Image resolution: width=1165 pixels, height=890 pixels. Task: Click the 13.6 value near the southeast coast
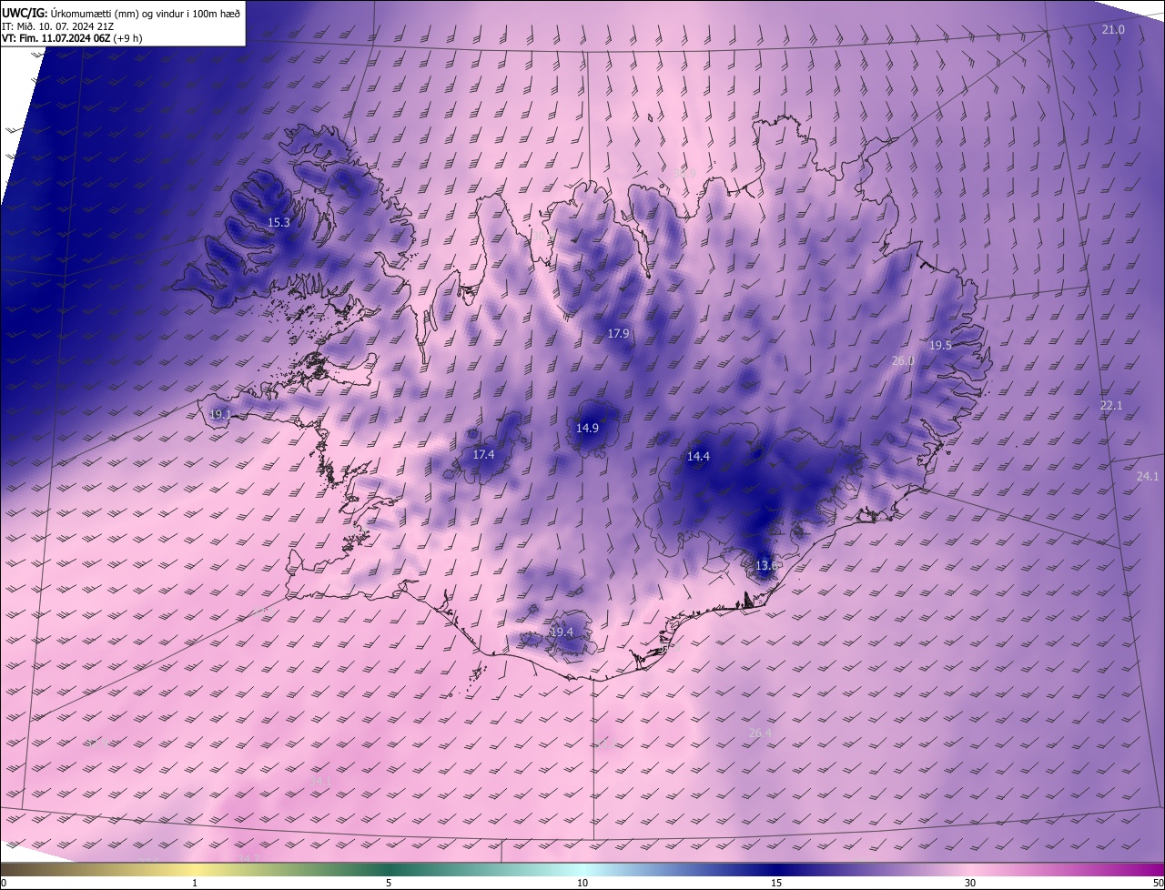766,566
